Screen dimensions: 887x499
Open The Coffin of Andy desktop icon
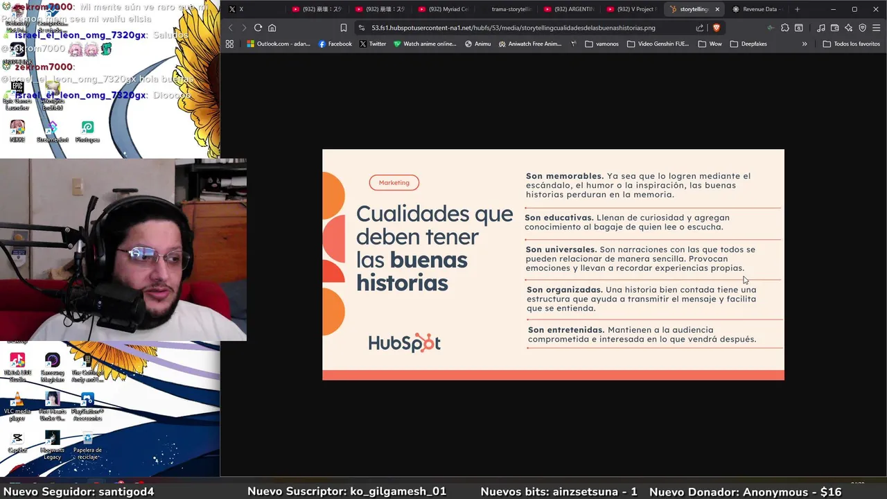87,367
